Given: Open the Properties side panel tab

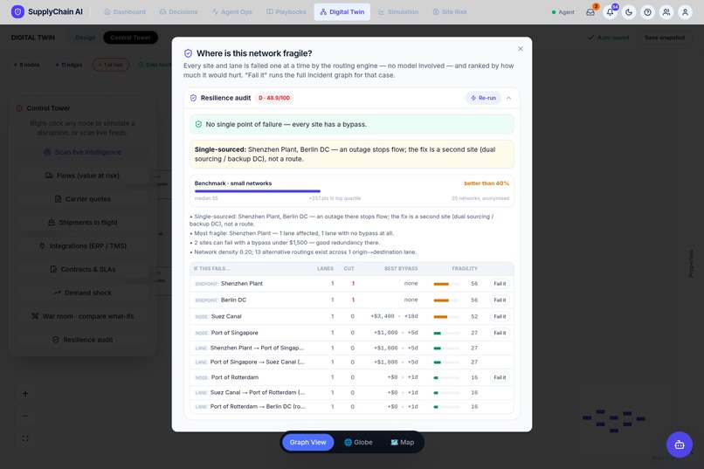Looking at the screenshot, I should pos(691,264).
